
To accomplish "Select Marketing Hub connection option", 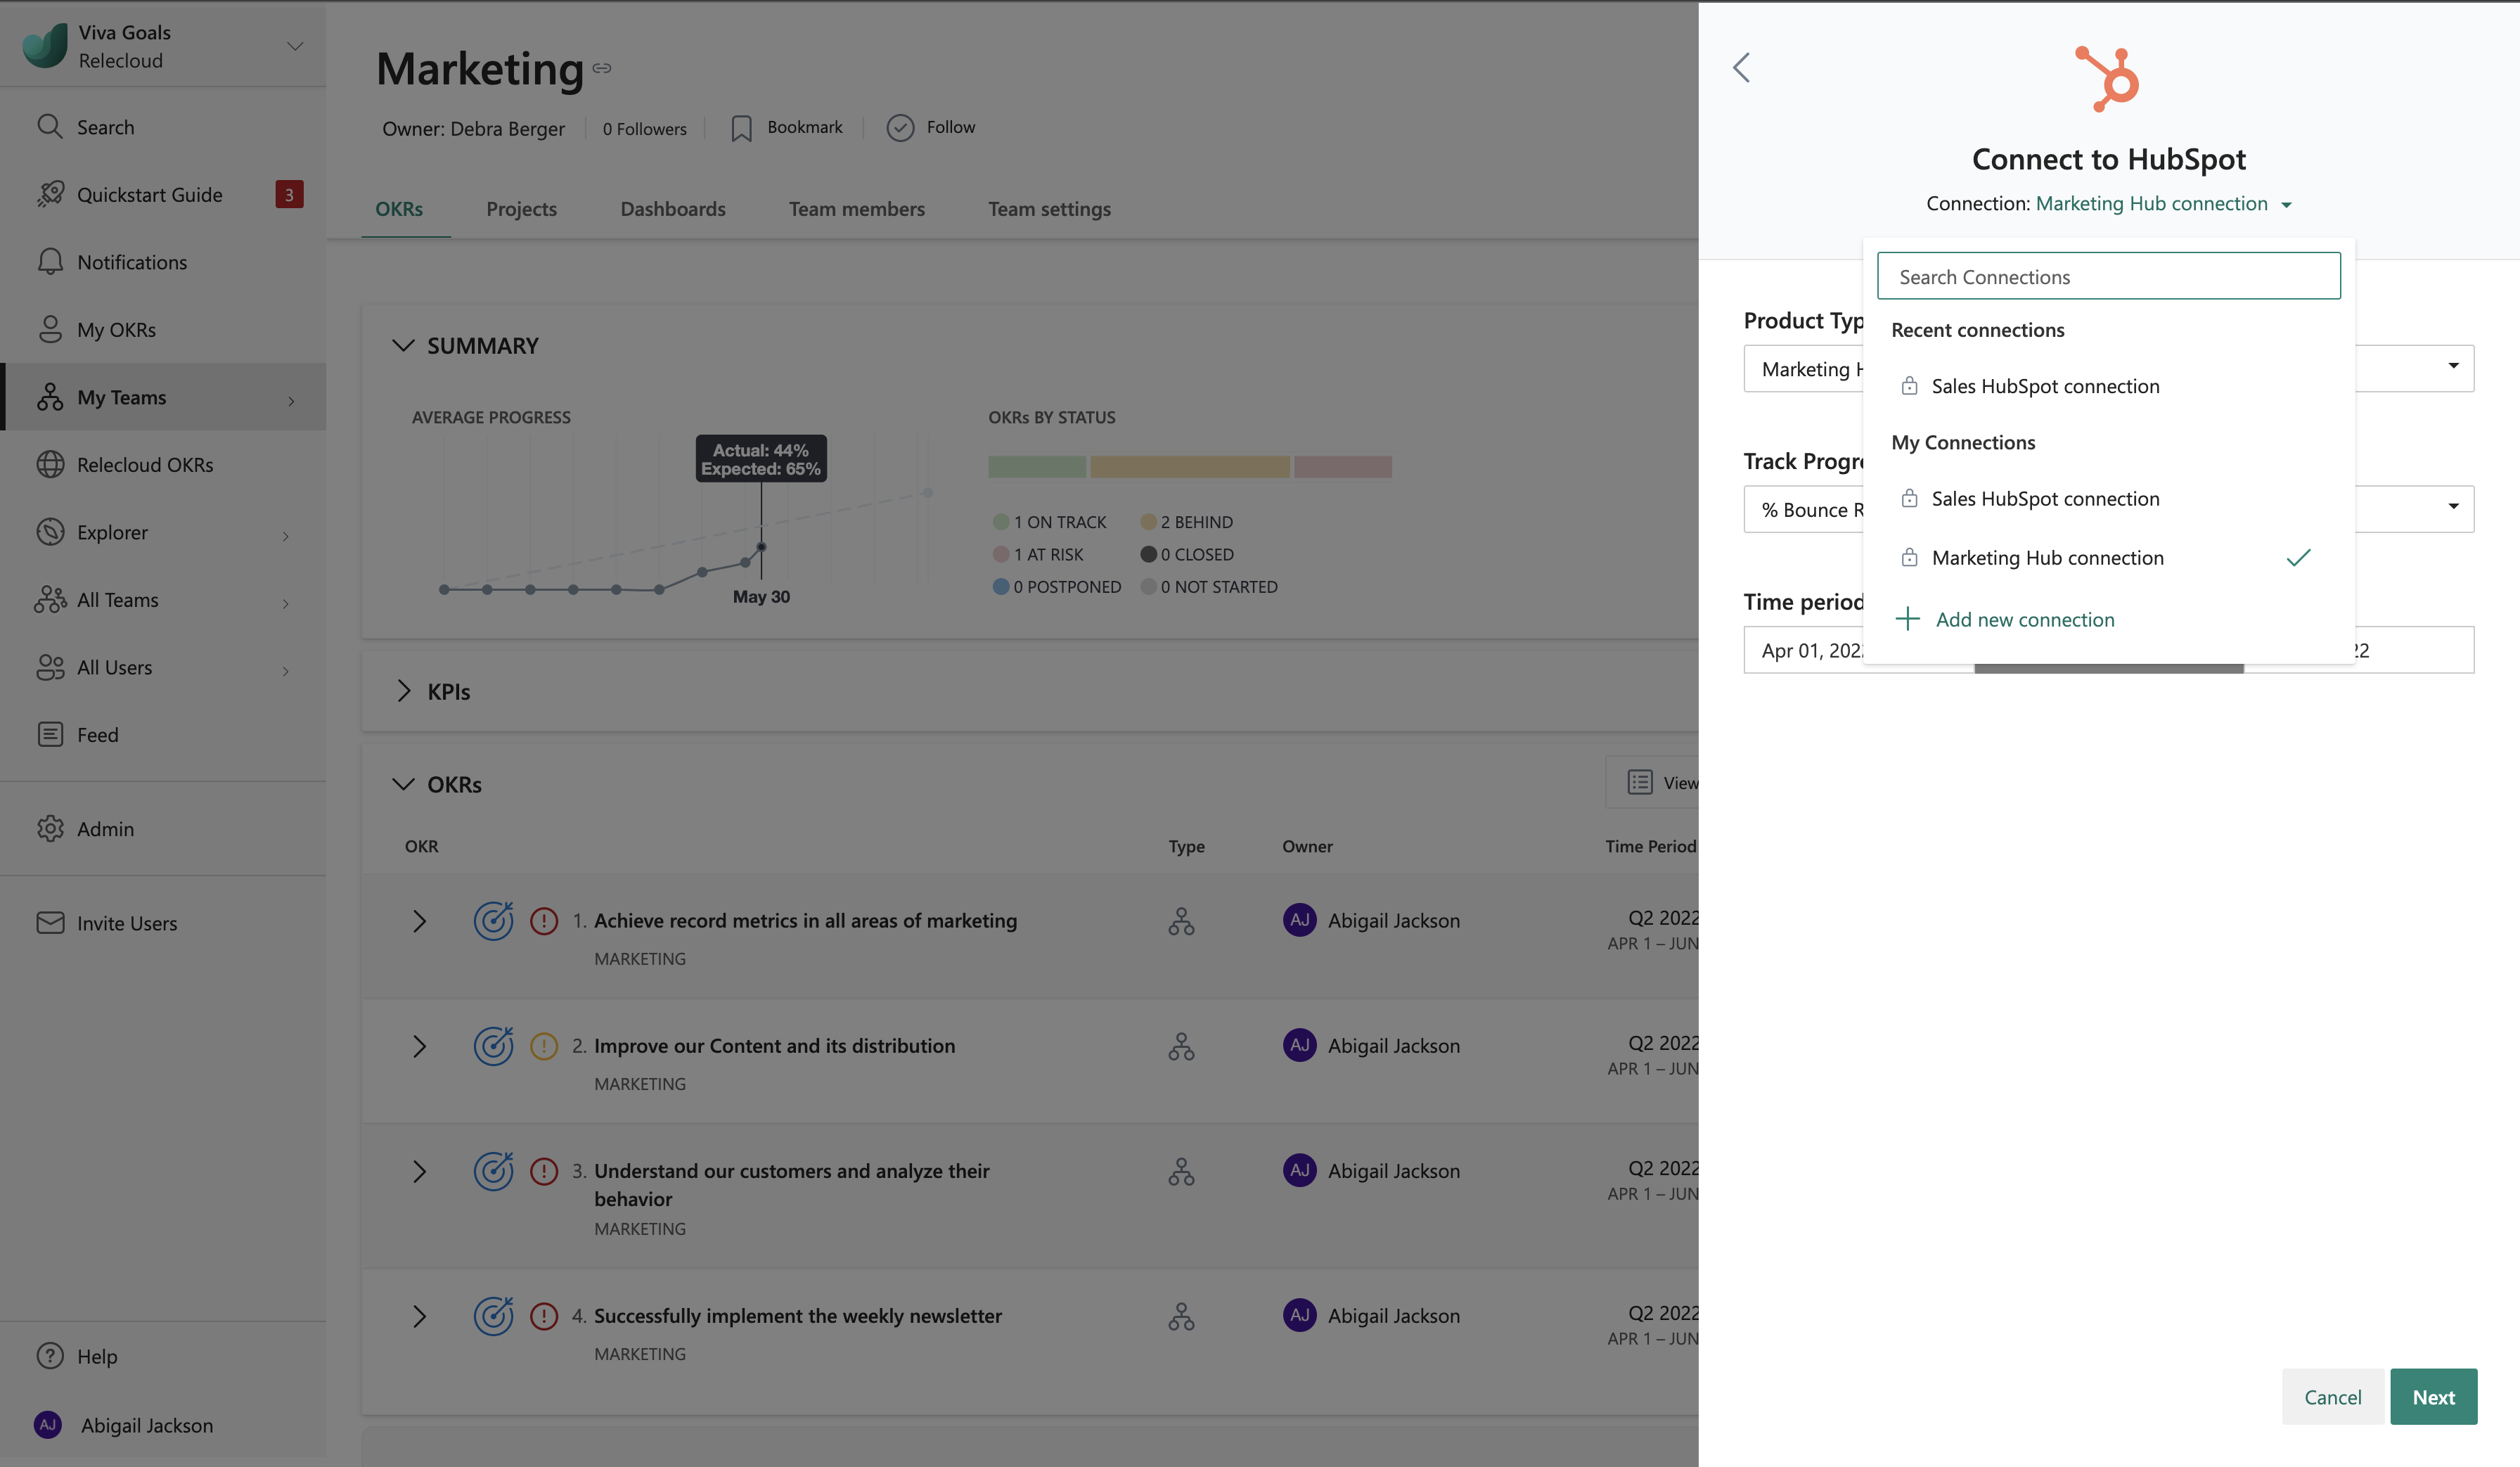I will [x=2047, y=558].
